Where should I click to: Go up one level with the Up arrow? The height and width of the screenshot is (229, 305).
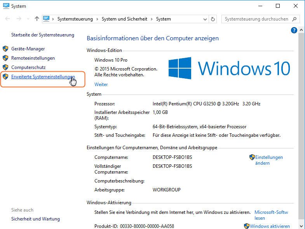tap(37, 19)
